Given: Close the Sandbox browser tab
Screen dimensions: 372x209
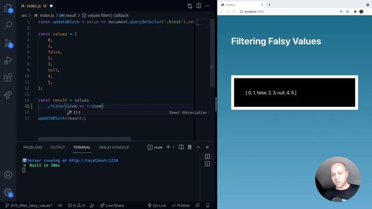Looking at the screenshot, I should tap(262, 5).
